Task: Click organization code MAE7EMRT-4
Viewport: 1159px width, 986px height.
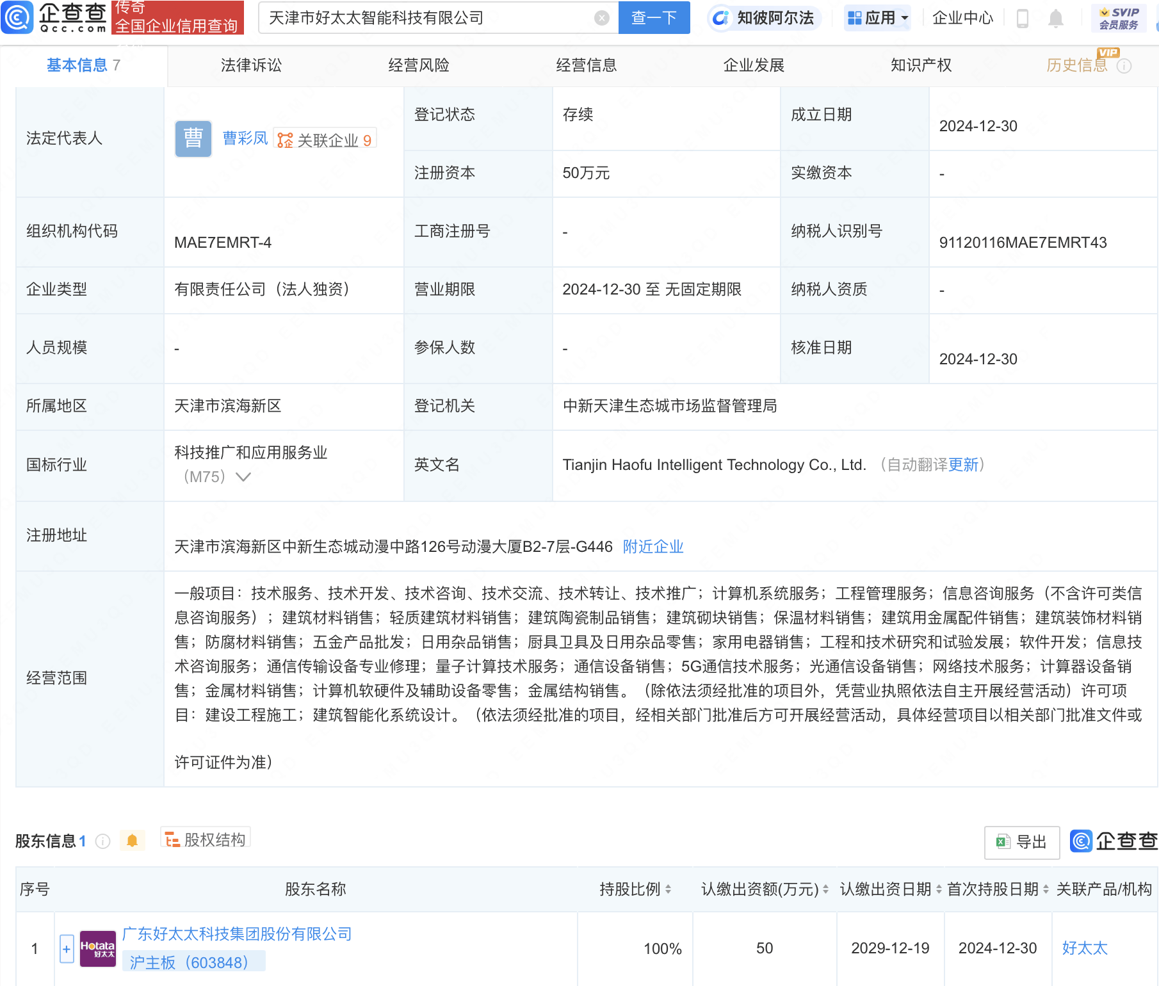Action: tap(223, 243)
